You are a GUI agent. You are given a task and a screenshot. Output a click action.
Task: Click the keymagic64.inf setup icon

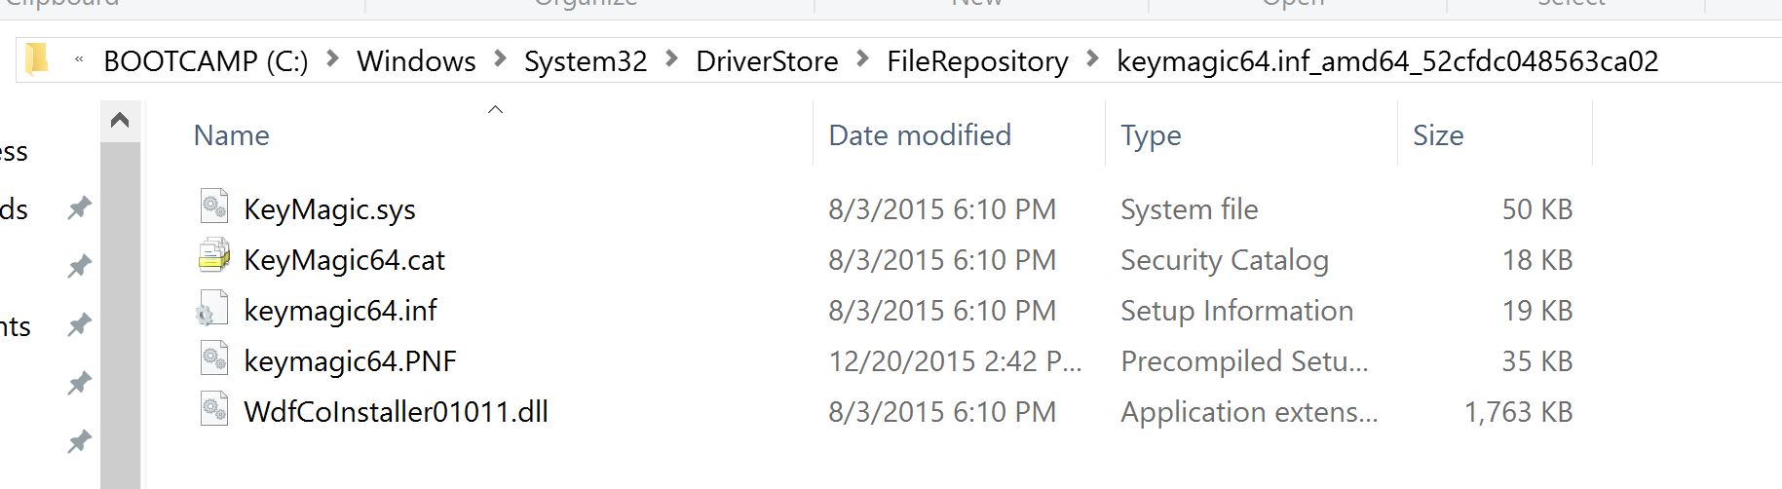[213, 310]
